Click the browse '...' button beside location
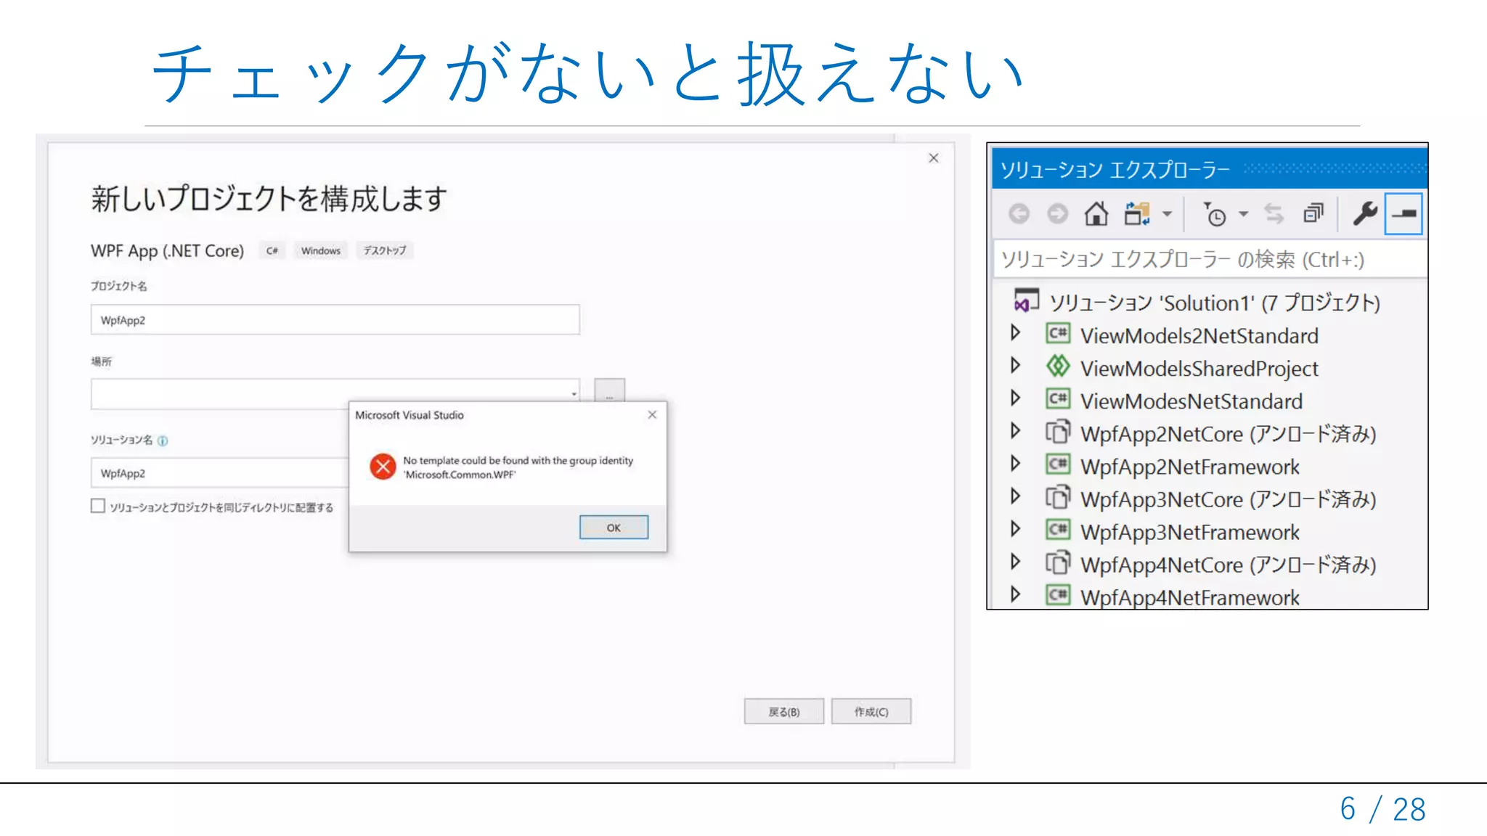Image resolution: width=1487 pixels, height=836 pixels. pyautogui.click(x=609, y=390)
